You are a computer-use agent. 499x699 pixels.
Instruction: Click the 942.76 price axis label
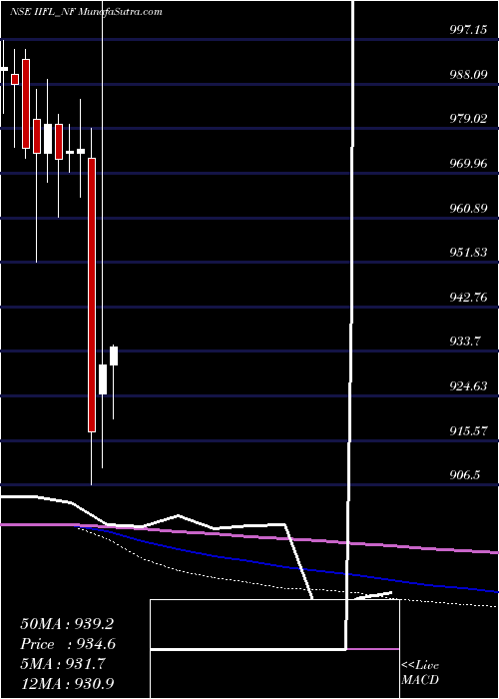[x=468, y=297]
